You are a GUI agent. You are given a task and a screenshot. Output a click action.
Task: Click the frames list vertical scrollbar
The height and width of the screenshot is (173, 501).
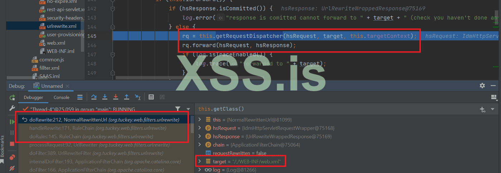(193, 124)
